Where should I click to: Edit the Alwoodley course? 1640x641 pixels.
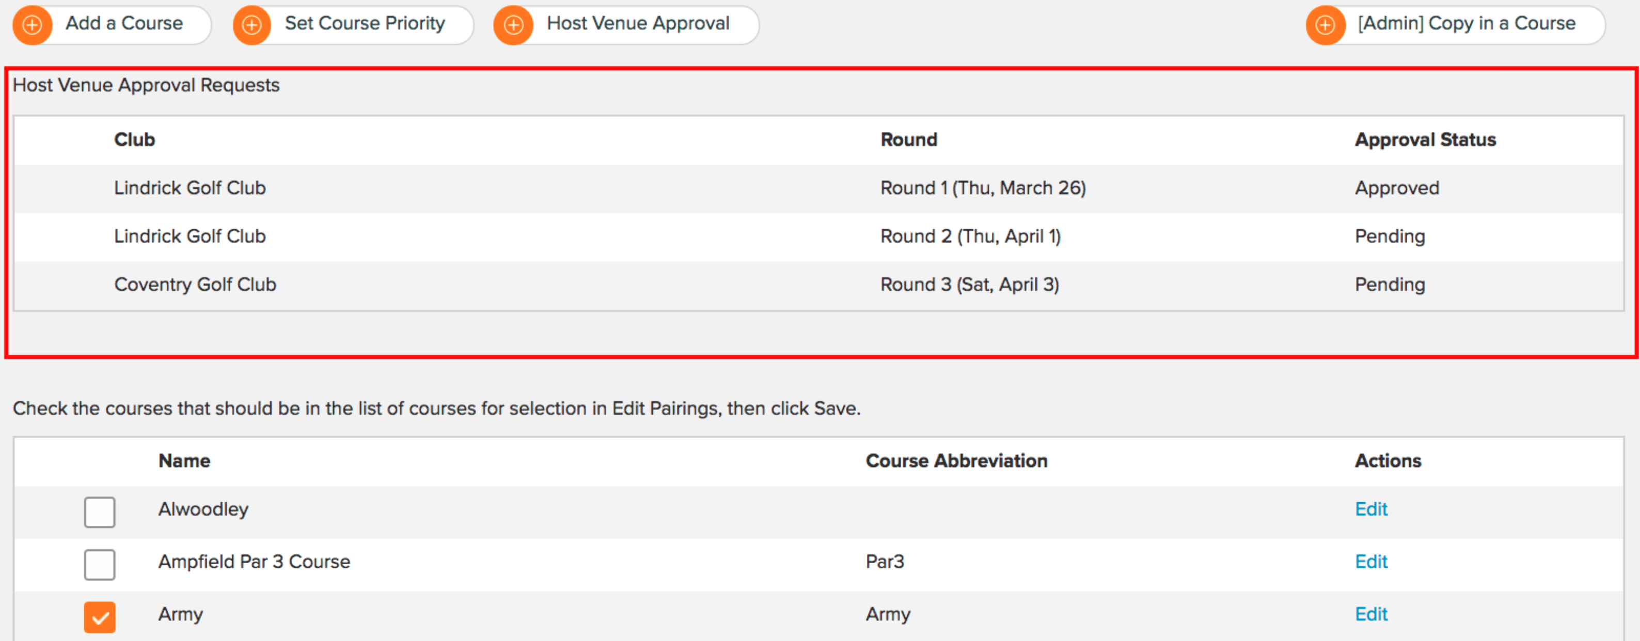tap(1370, 508)
